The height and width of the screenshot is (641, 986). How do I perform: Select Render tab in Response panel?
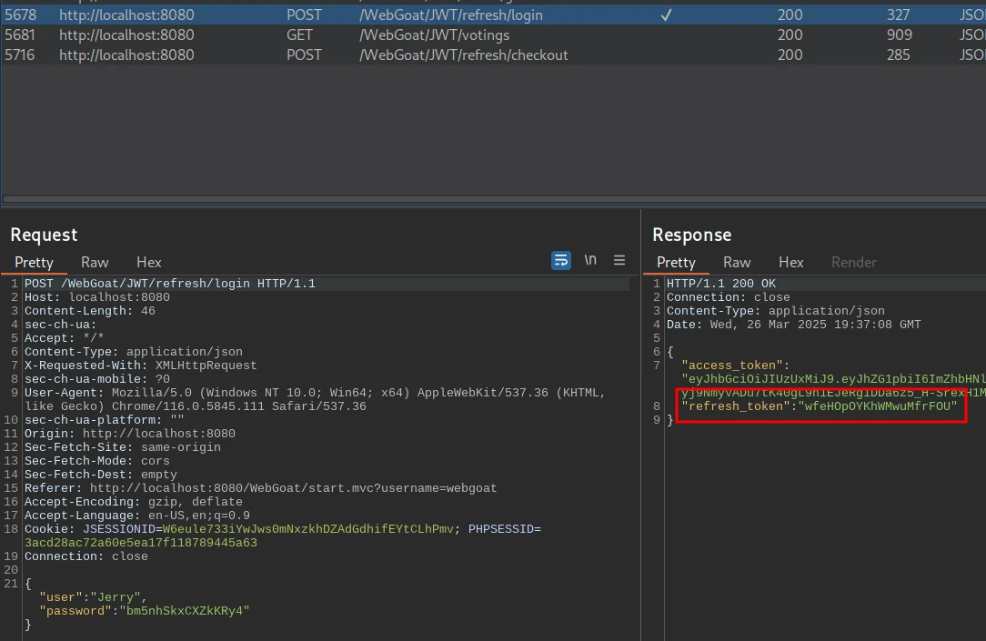coord(853,262)
